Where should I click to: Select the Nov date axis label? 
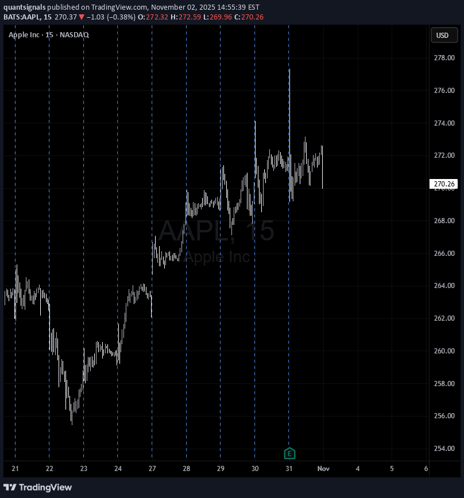pyautogui.click(x=323, y=469)
